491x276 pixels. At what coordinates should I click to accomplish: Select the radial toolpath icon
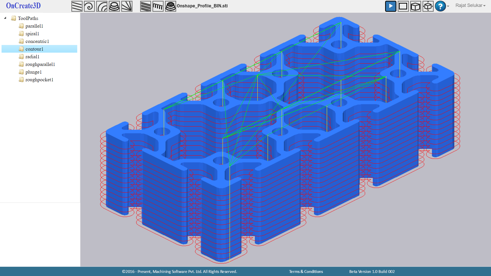coord(127,6)
